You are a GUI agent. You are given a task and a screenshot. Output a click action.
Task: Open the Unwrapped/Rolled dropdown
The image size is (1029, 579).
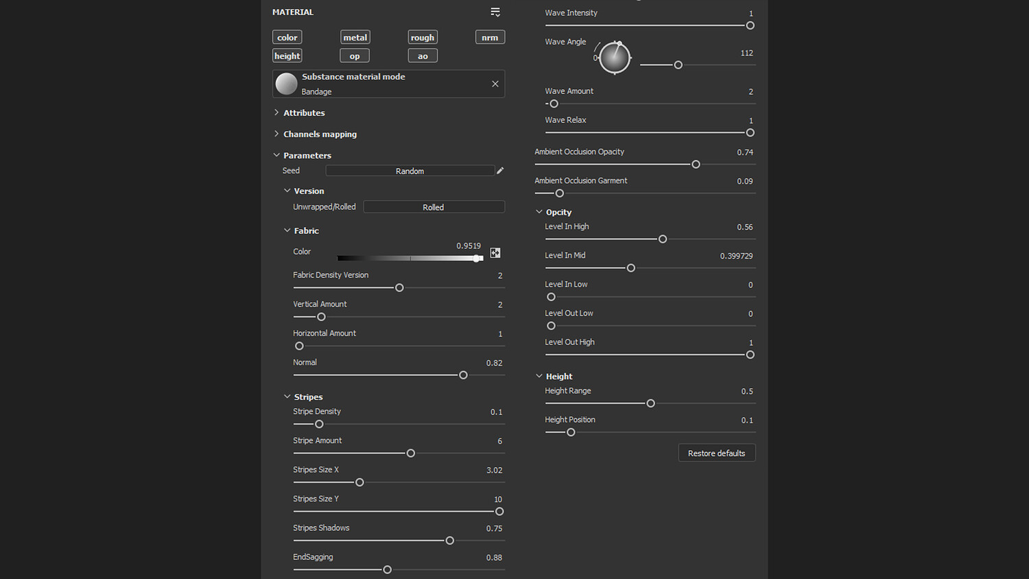(434, 207)
